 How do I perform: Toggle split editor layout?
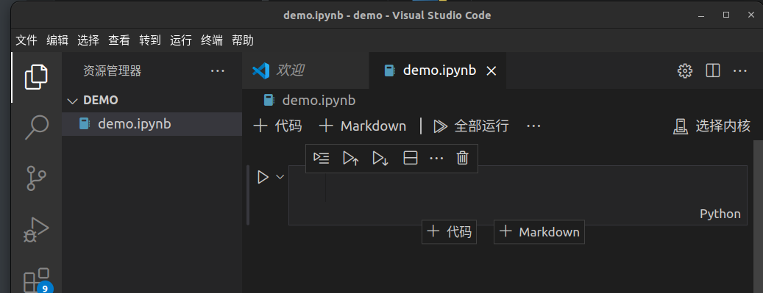pos(712,71)
